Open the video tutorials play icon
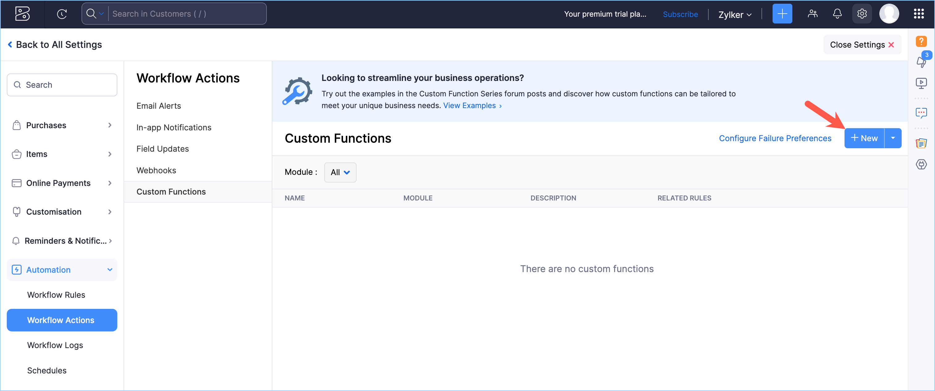The height and width of the screenshot is (391, 935). point(921,83)
